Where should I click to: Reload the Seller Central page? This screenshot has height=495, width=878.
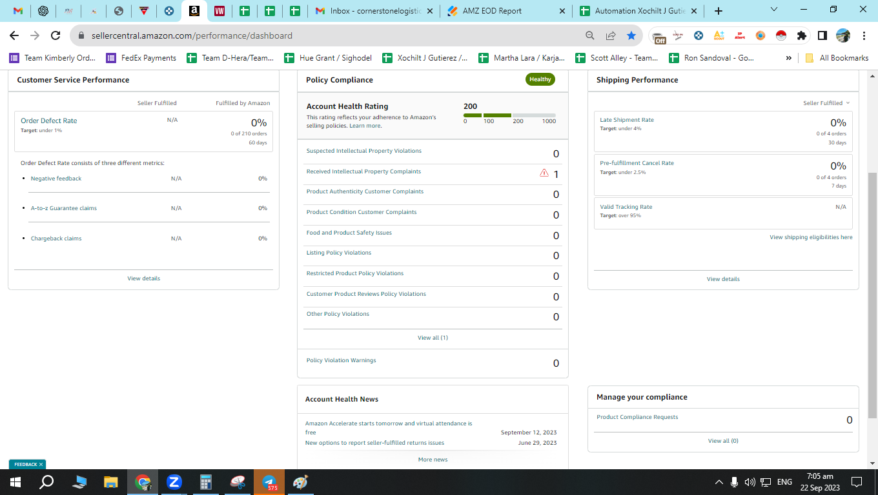coord(56,35)
